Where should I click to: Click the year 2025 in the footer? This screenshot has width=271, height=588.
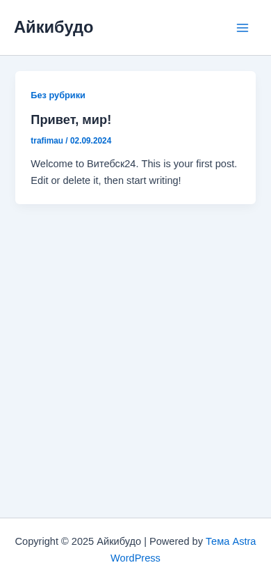pyautogui.click(x=83, y=541)
